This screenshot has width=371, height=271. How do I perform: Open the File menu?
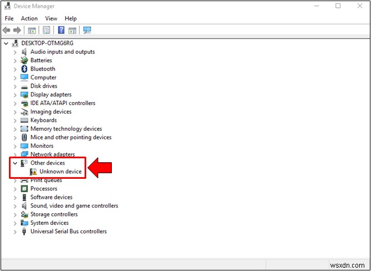coord(9,18)
